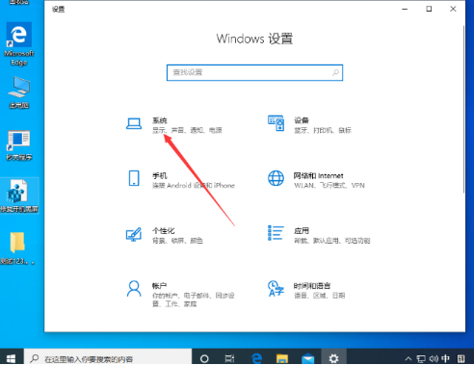Screen dimensions: 474x365
Task: Open the Accounts (帐户) person icon
Action: [x=134, y=289]
